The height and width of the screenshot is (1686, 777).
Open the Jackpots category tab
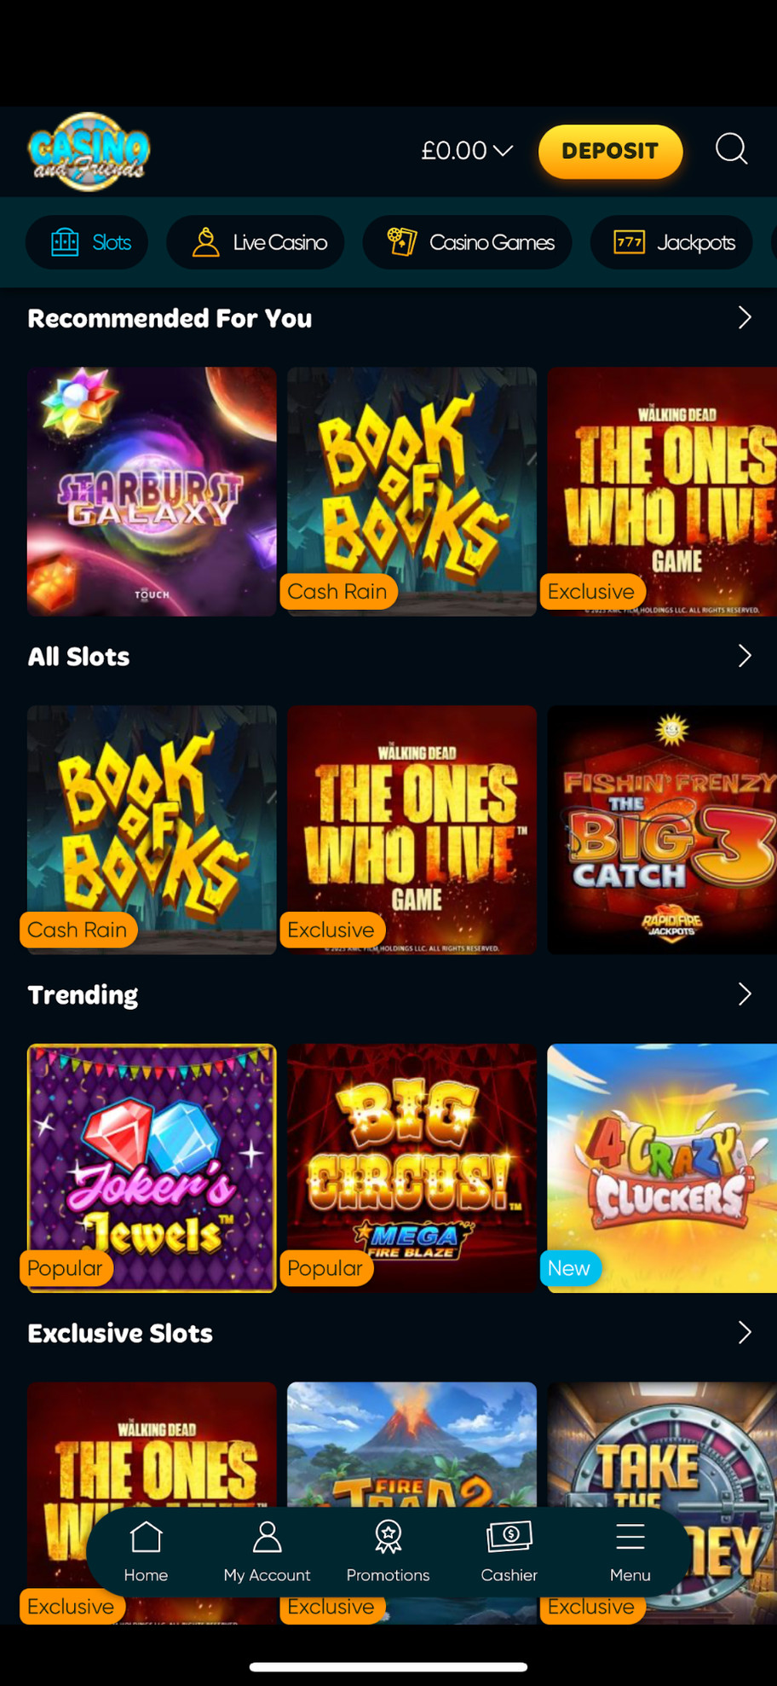[x=671, y=242]
